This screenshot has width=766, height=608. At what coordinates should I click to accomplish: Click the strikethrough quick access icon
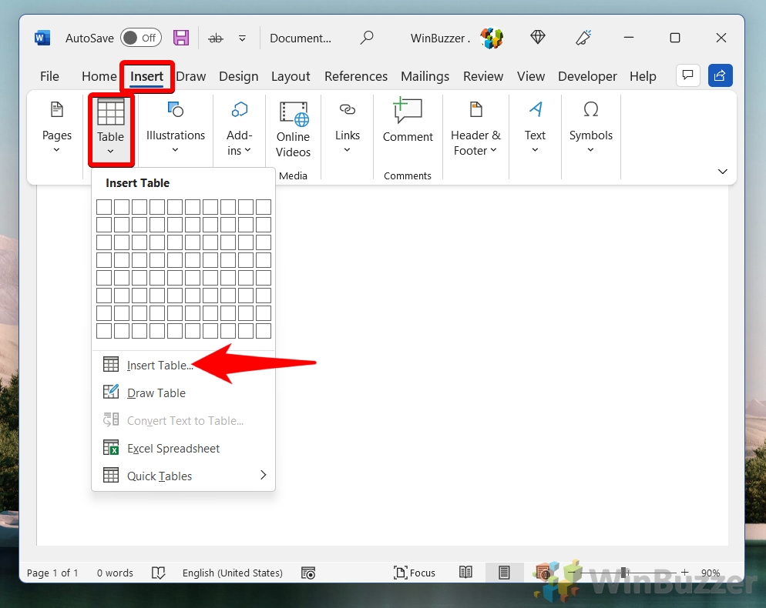pyautogui.click(x=216, y=38)
